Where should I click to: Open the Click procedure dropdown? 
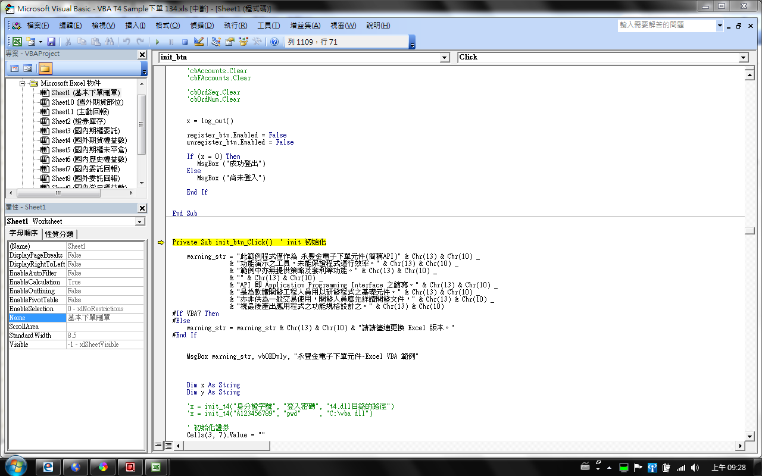tap(743, 58)
